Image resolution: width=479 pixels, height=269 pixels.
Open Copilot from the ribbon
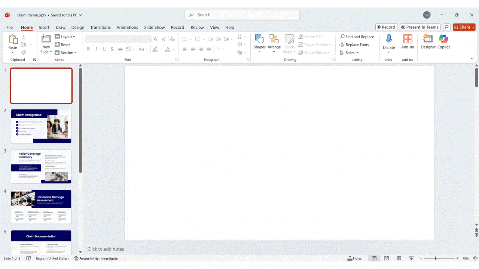coord(443,42)
